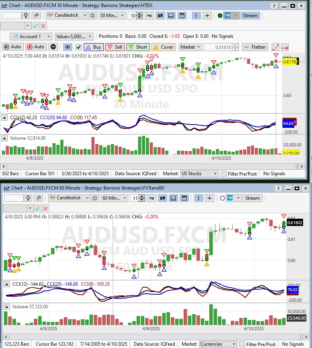Image resolution: width=312 pixels, height=348 pixels.
Task: Click the lightning bolt icon in 30 Minute chart
Action: coord(26,16)
